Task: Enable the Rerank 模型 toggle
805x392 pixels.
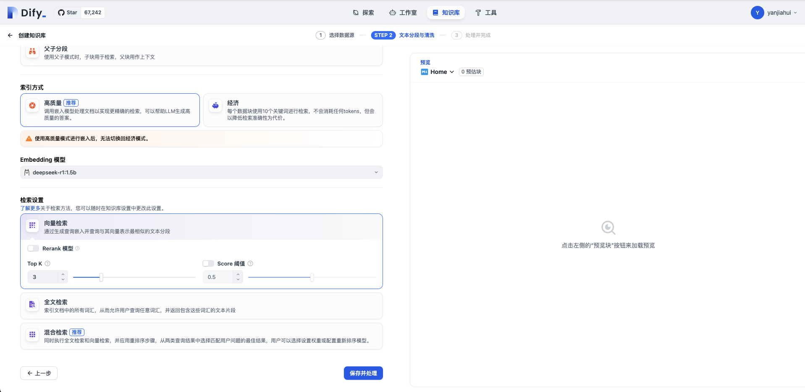Action: [x=33, y=248]
